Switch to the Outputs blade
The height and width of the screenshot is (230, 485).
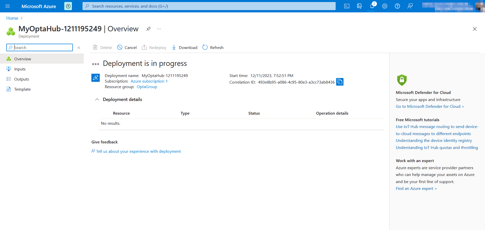point(21,79)
